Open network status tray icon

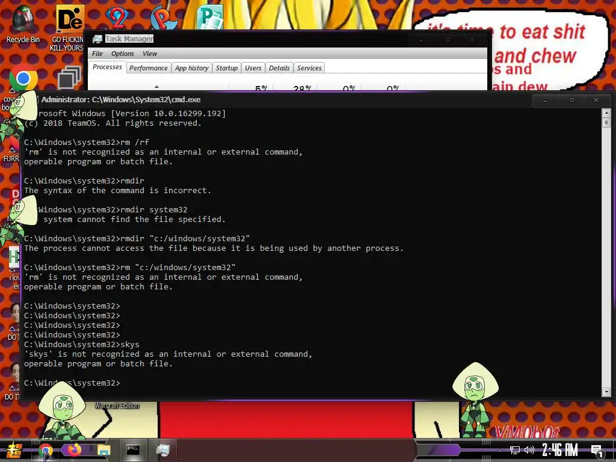[x=515, y=450]
